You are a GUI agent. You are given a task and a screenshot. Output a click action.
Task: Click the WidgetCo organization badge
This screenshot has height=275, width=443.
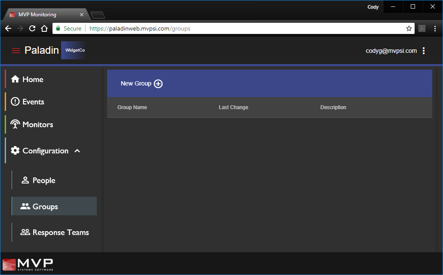coord(75,50)
